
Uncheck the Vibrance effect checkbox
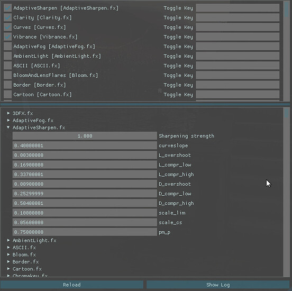[x=7, y=37]
